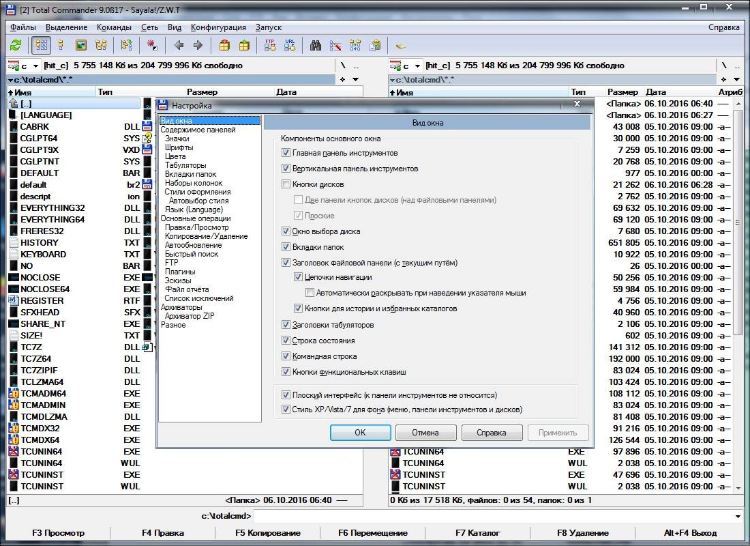Confirm settings with the OK button
This screenshot has height=546, width=750.
click(360, 433)
